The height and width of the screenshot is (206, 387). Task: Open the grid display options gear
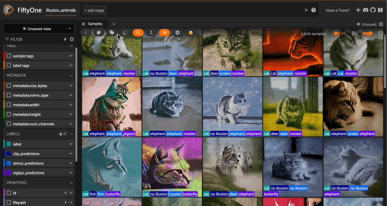tap(178, 33)
